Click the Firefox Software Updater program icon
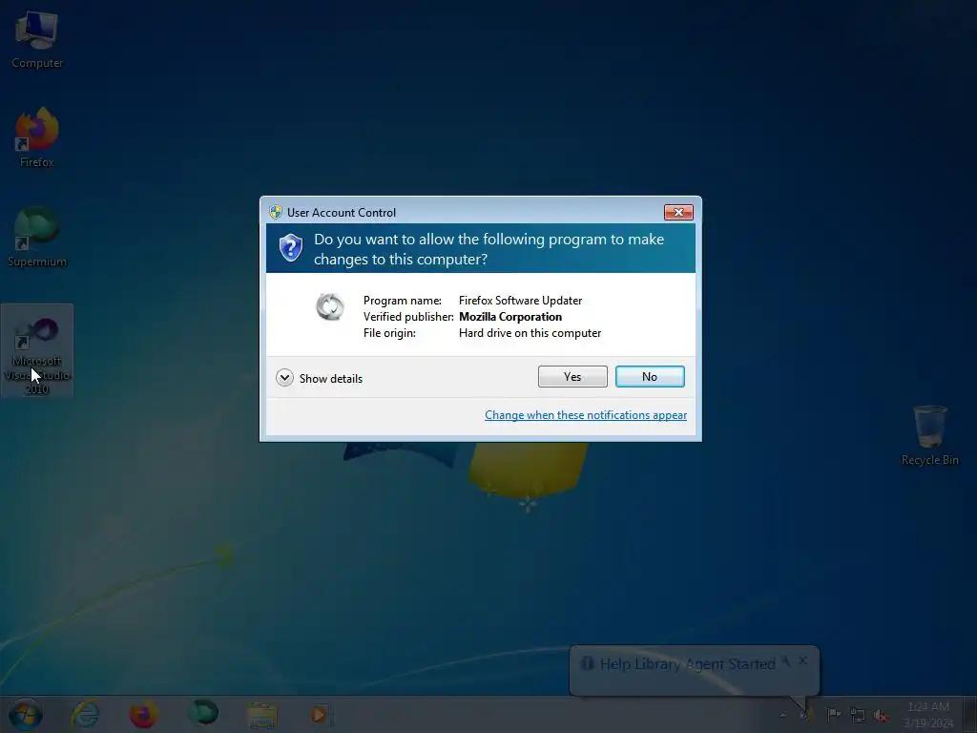Viewport: 977px width, 733px height. click(x=330, y=306)
